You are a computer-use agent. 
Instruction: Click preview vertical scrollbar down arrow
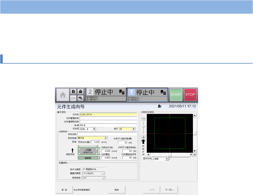(195, 151)
